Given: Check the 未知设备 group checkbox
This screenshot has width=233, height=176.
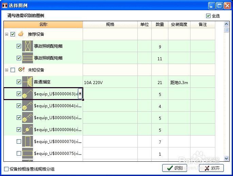Looking at the screenshot, I should coord(13,70).
